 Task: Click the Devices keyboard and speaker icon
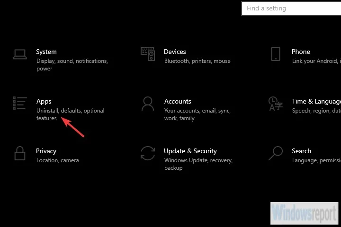tap(148, 54)
